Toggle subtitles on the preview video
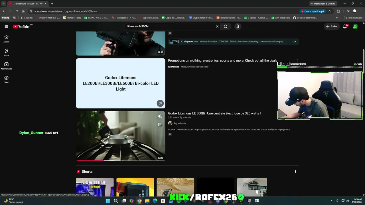This screenshot has height=205, width=365. (x=160, y=125)
